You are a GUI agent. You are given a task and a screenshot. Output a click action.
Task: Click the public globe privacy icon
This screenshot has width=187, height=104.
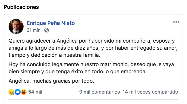tap(47, 30)
